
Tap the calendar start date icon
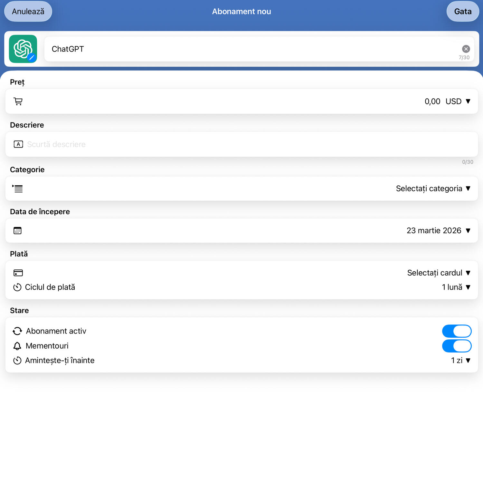(17, 231)
